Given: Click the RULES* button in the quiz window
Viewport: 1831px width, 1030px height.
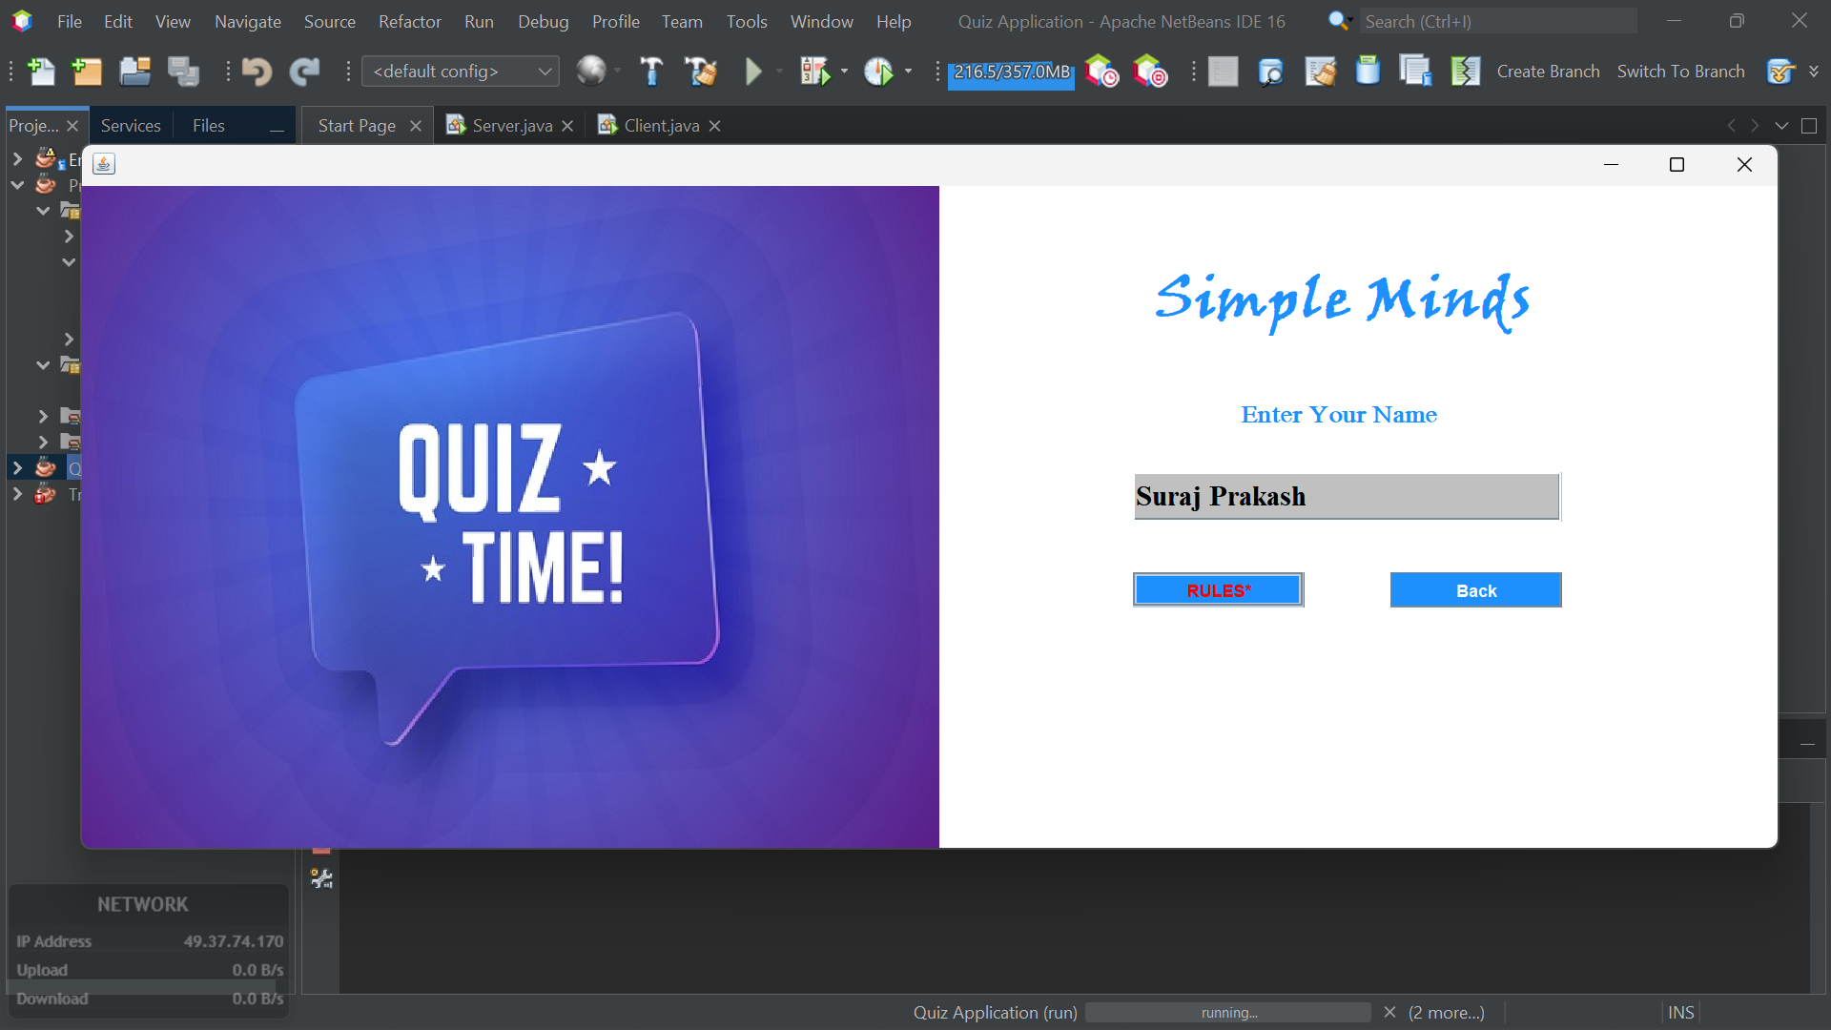Looking at the screenshot, I should coord(1218,589).
